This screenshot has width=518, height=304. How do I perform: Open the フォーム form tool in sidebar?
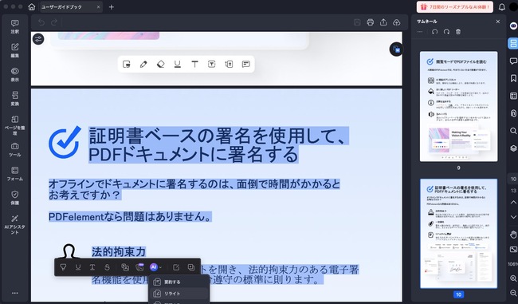click(x=15, y=174)
